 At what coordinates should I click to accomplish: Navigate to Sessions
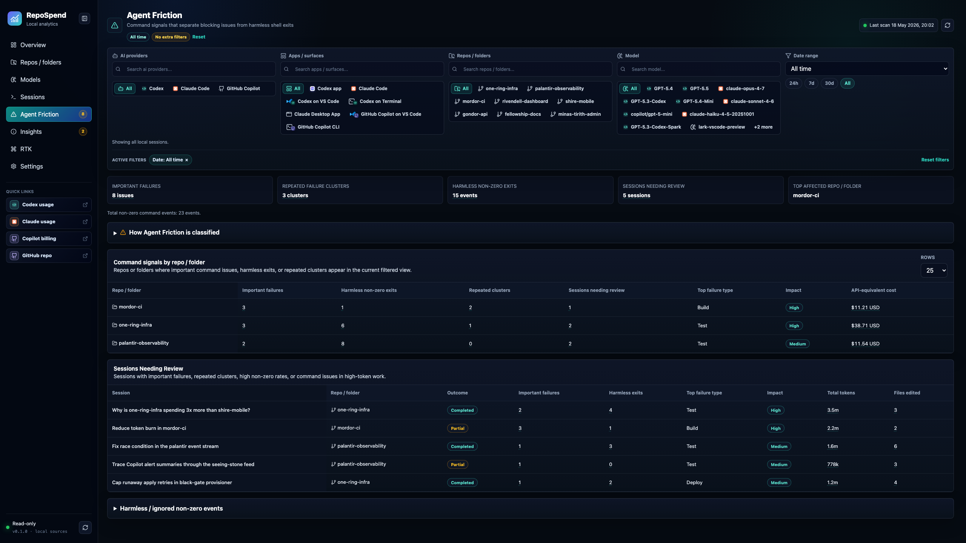(49, 97)
